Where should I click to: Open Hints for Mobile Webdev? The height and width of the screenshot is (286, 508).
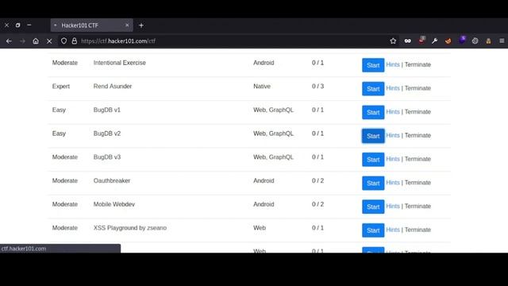point(393,207)
